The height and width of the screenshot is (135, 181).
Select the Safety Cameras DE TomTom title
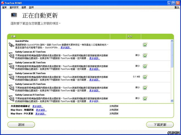30,73
